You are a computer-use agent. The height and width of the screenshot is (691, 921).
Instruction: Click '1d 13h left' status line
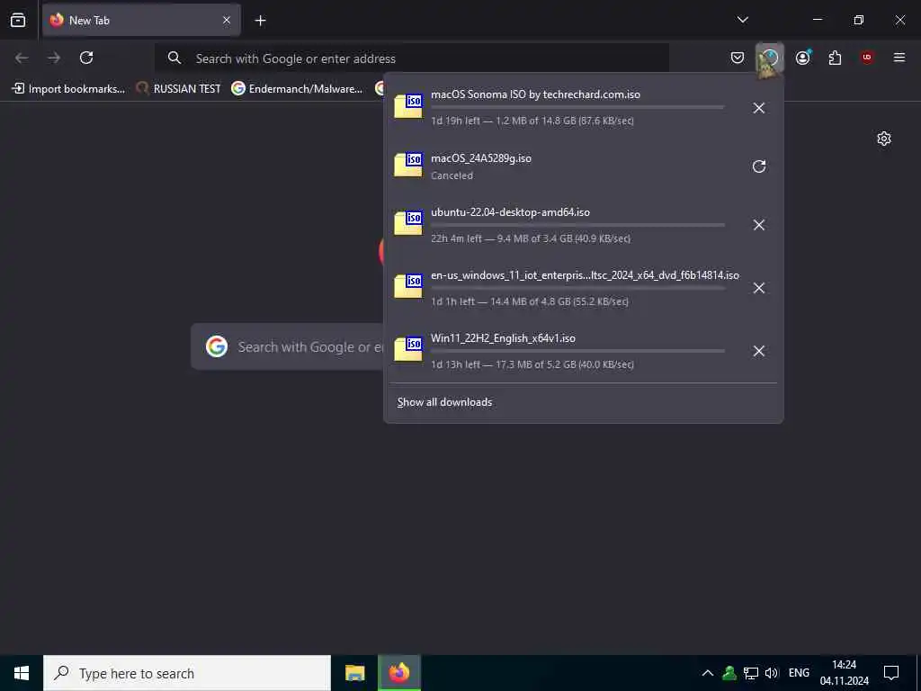532,364
